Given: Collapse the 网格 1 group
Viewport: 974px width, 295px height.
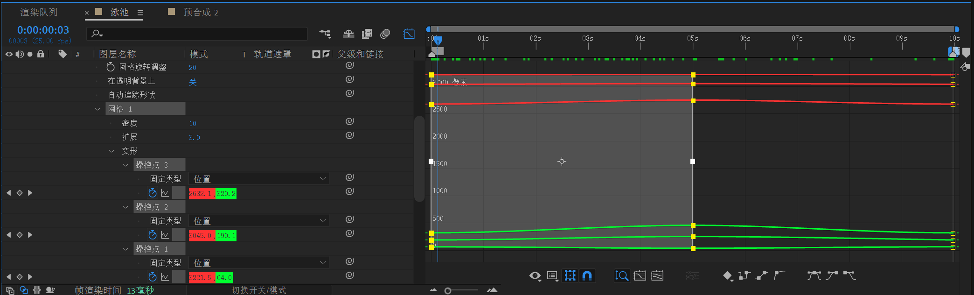Looking at the screenshot, I should [97, 109].
